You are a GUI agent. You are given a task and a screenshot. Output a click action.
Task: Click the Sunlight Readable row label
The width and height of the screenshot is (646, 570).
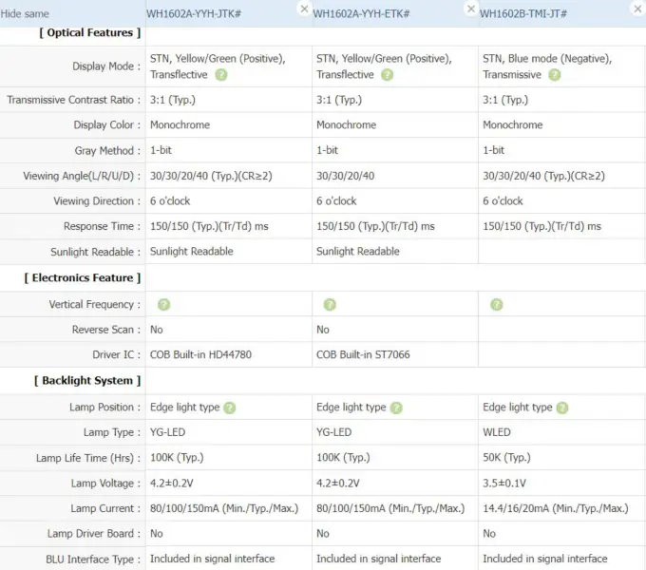[96, 252]
